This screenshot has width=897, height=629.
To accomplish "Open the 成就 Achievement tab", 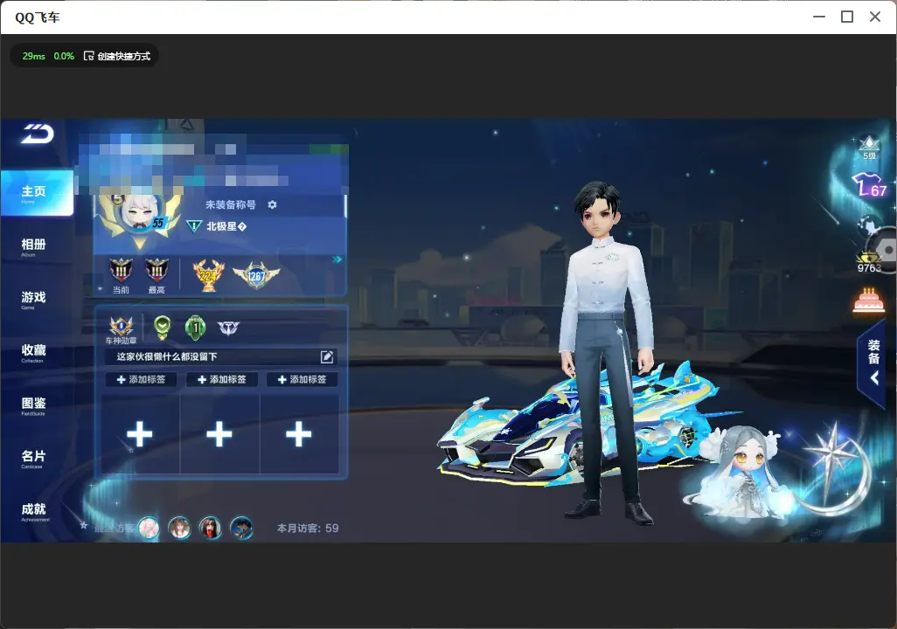I will [x=33, y=511].
